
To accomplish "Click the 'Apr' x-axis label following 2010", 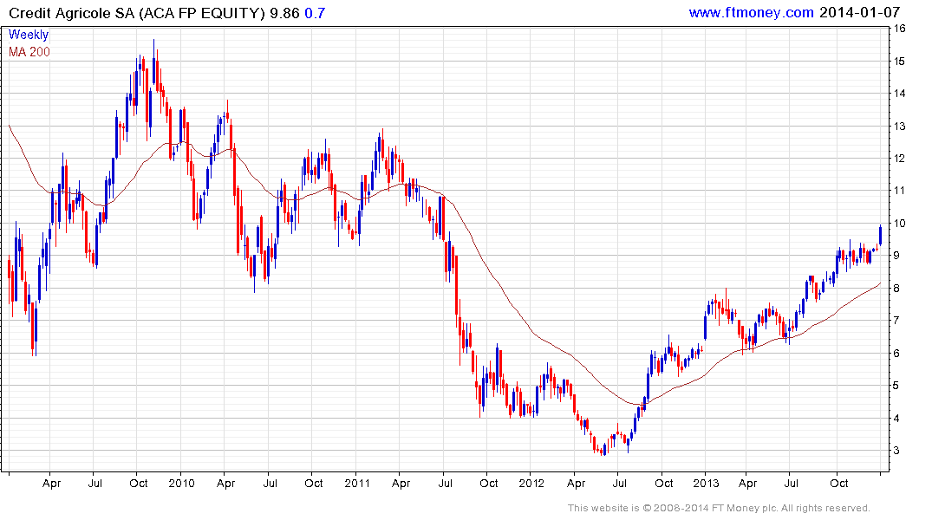I will [x=225, y=484].
